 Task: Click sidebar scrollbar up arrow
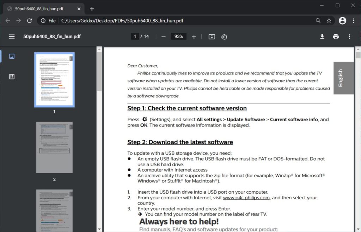pyautogui.click(x=99, y=49)
